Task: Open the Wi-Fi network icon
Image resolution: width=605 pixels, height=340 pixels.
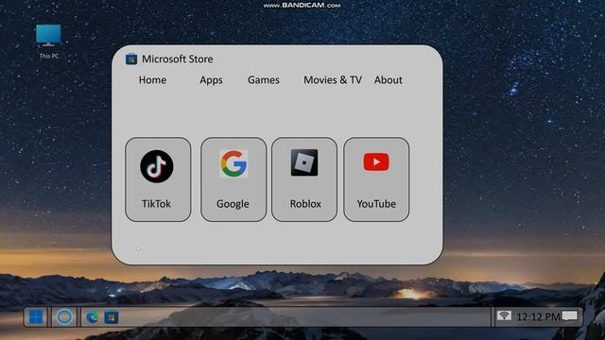Action: tap(504, 316)
